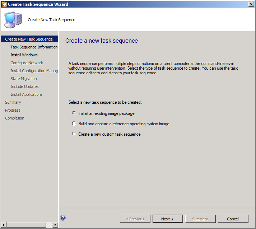Select Completion step in sidebar

15,118
